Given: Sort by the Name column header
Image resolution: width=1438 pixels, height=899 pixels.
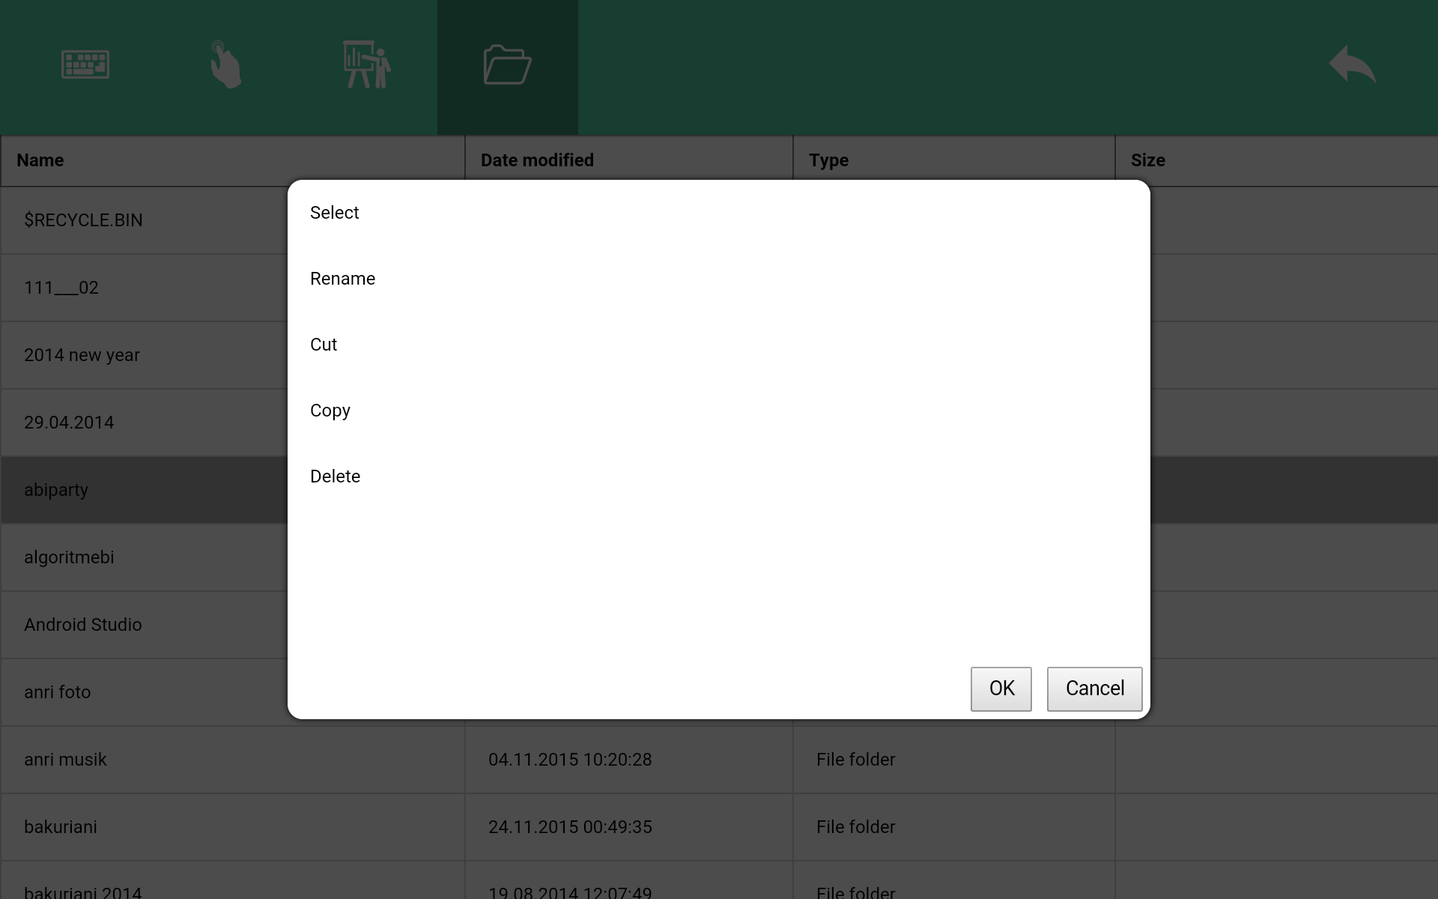Looking at the screenshot, I should coord(40,160).
